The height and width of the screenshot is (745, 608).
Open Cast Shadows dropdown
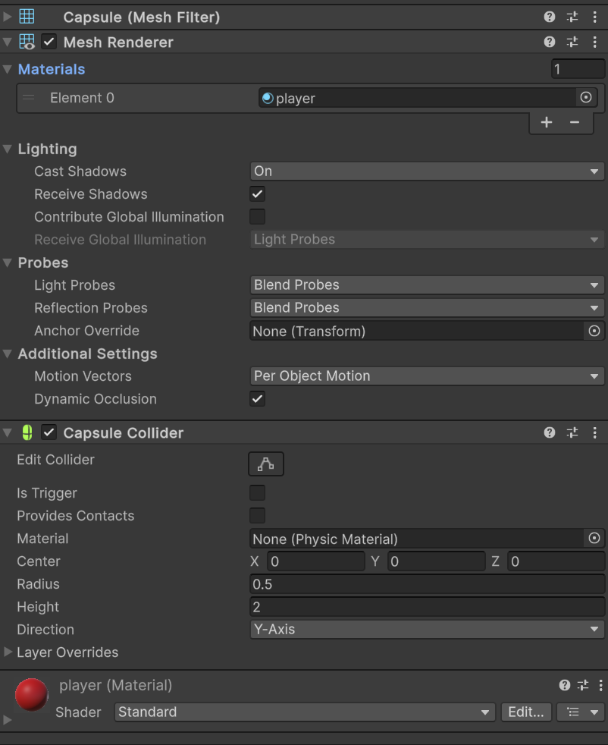(x=427, y=171)
